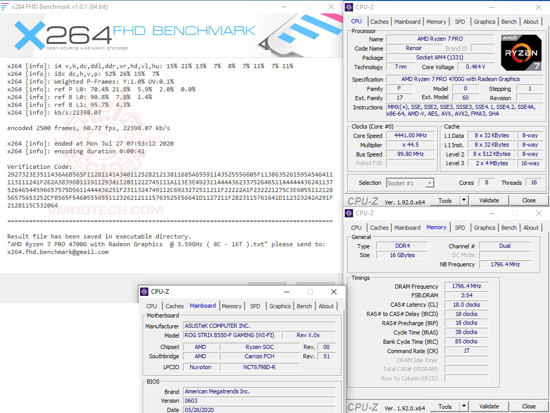The image size is (550, 413).
Task: Open the Bench tab in the top CPU-Z window
Action: tap(509, 22)
